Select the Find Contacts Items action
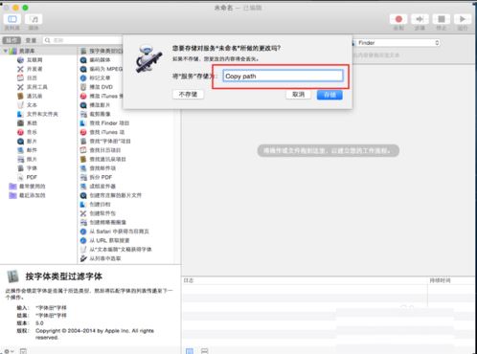 click(x=107, y=159)
